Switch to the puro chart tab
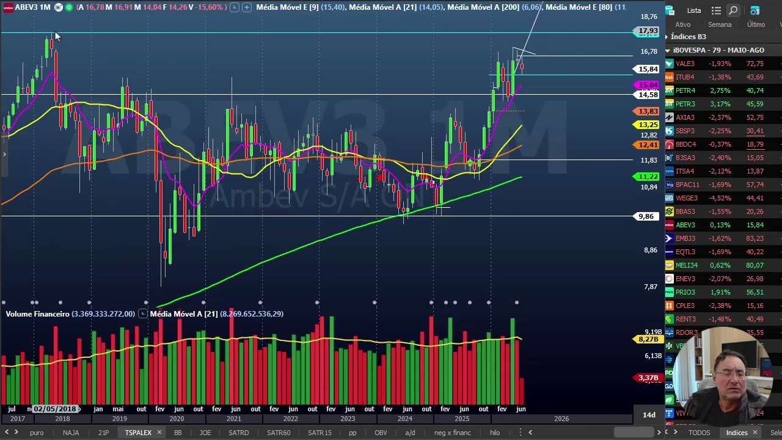The image size is (782, 440). [37, 433]
